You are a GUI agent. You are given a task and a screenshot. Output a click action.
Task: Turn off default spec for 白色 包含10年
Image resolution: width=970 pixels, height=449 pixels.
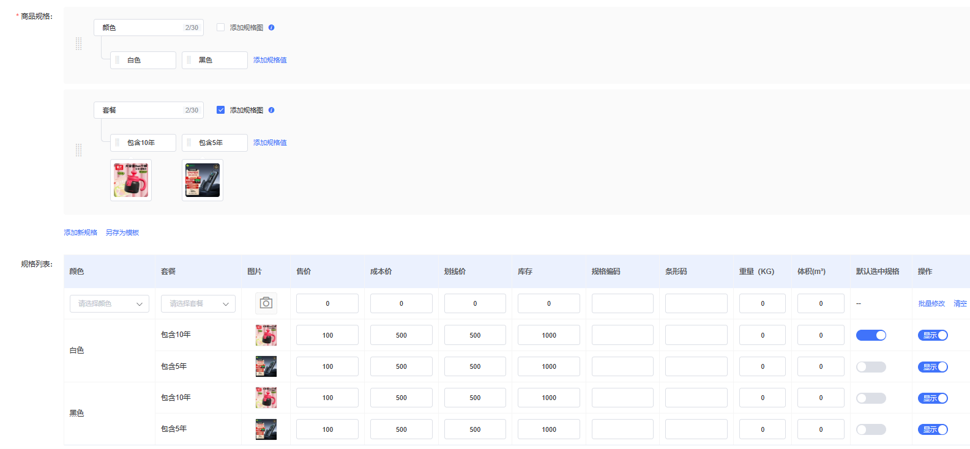coord(871,335)
